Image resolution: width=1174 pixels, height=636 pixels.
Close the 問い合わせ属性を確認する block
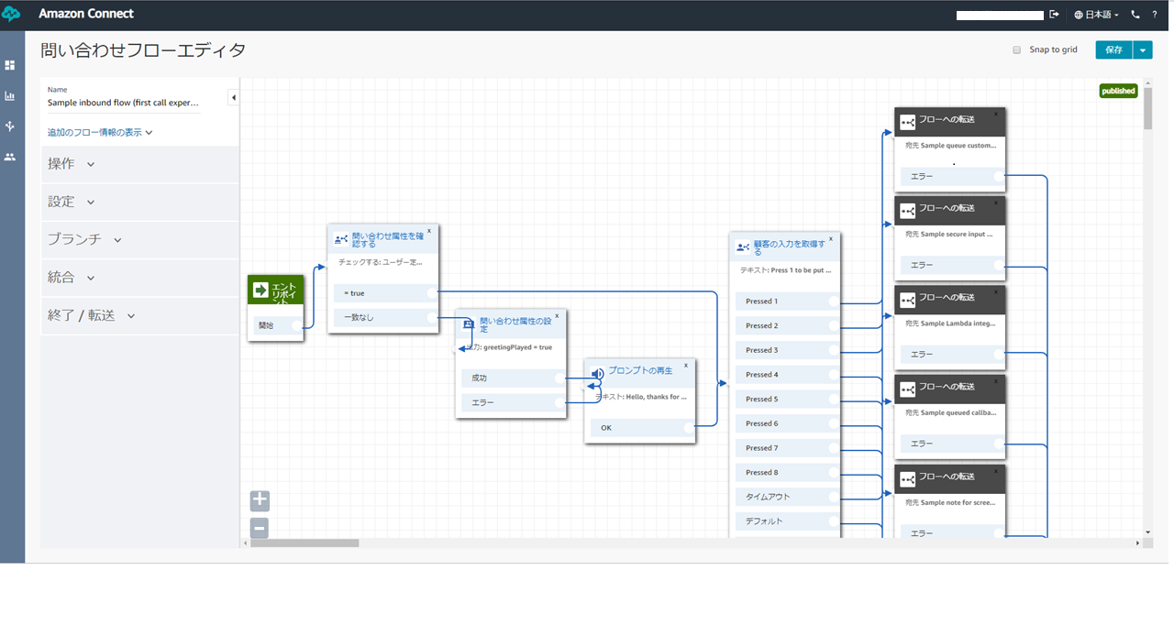pyautogui.click(x=428, y=231)
